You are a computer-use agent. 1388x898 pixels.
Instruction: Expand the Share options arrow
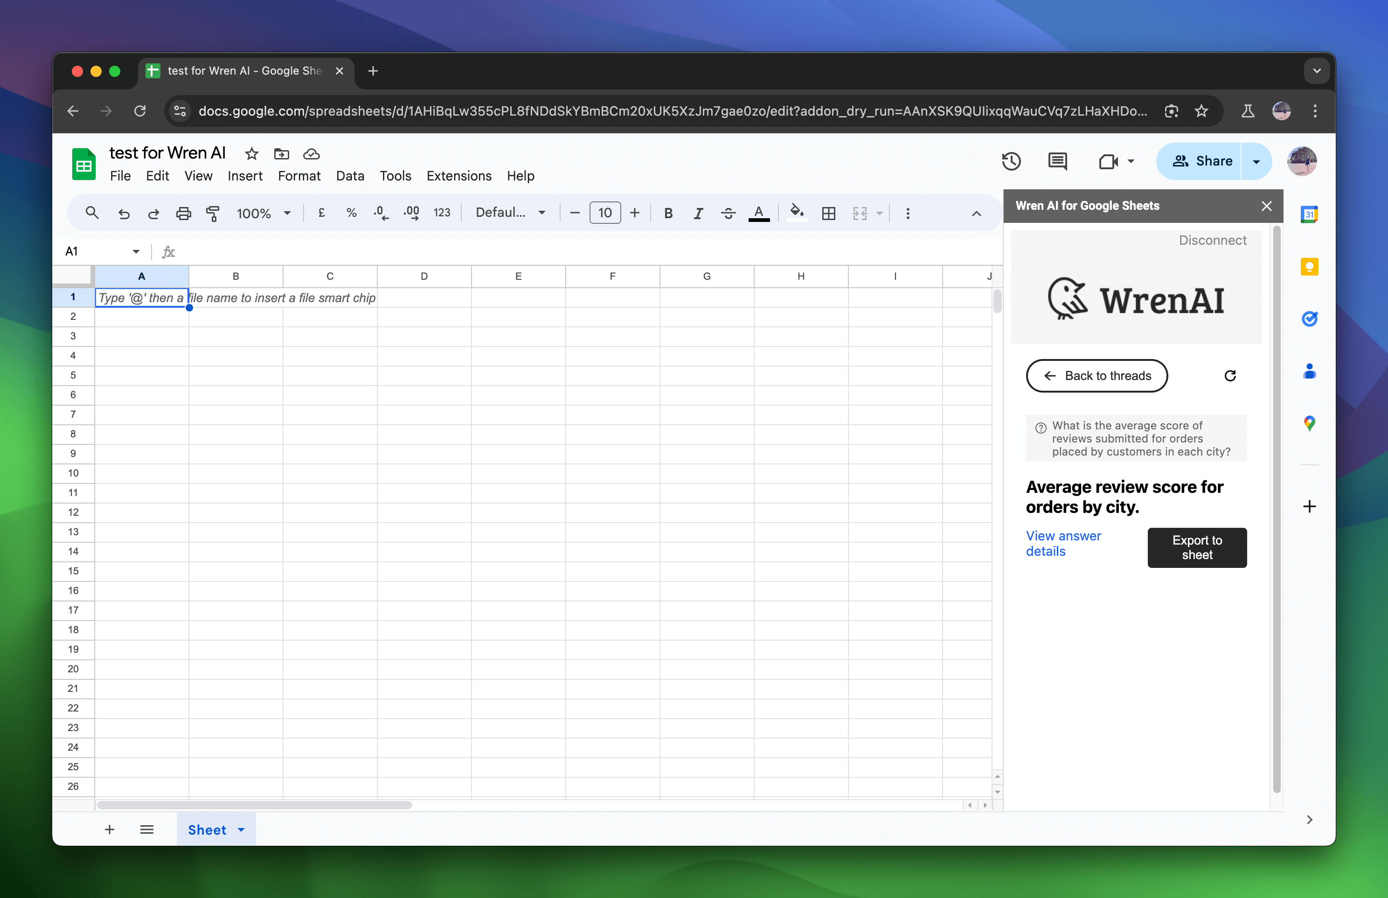(1256, 161)
